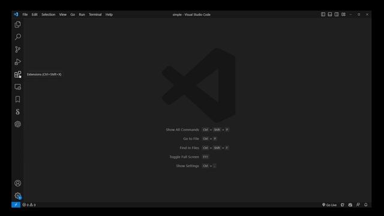Open the Manage gear icon

17,196
